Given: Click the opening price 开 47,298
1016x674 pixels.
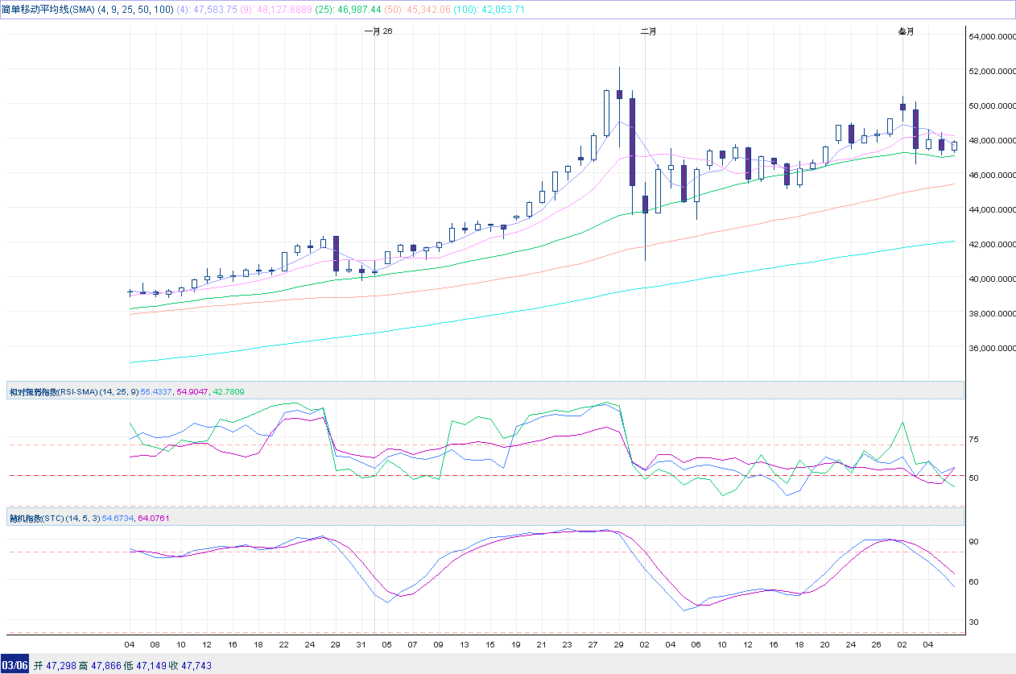Looking at the screenshot, I should pos(55,666).
